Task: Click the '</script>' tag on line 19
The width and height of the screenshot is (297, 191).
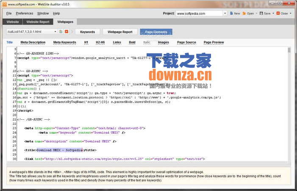Action: pyautogui.click(x=25, y=111)
